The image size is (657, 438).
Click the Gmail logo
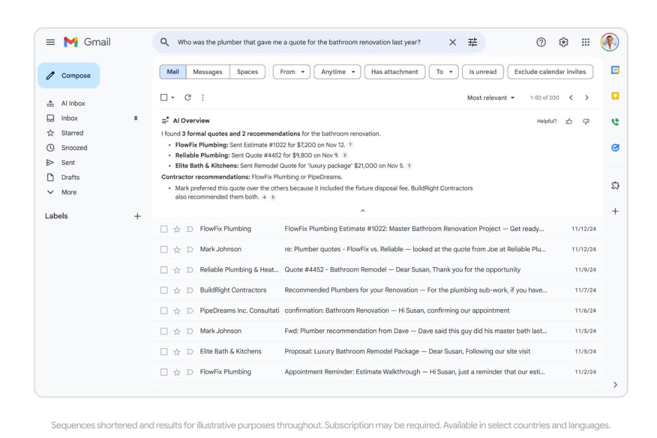(87, 42)
